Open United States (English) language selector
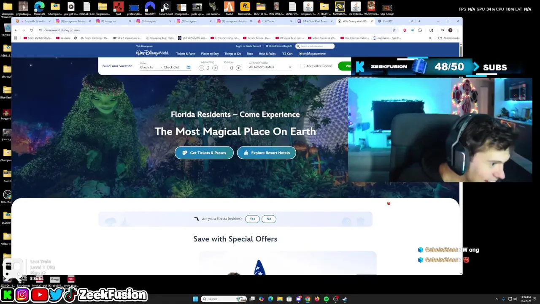The height and width of the screenshot is (304, 540). (x=279, y=46)
